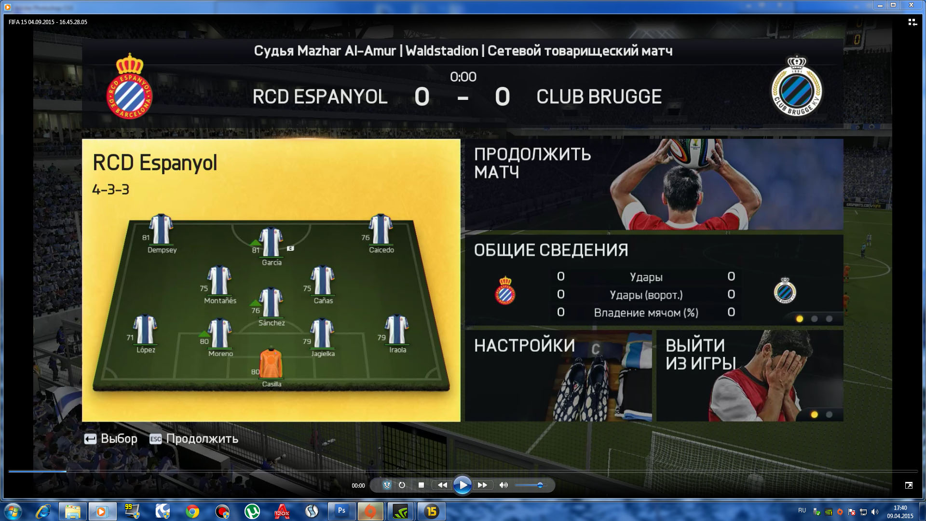Click the ESC Продолжить hint
Screen dimensions: 926x521
(194, 439)
